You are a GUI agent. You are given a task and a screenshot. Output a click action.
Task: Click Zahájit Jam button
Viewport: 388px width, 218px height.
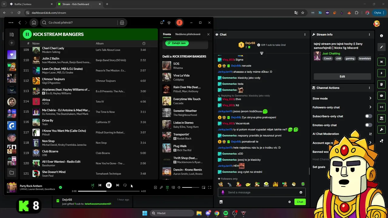[x=177, y=43]
